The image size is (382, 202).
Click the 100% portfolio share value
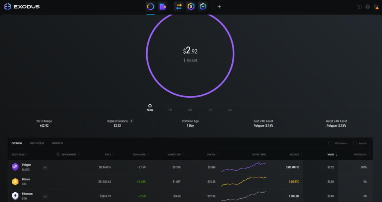tap(364, 167)
